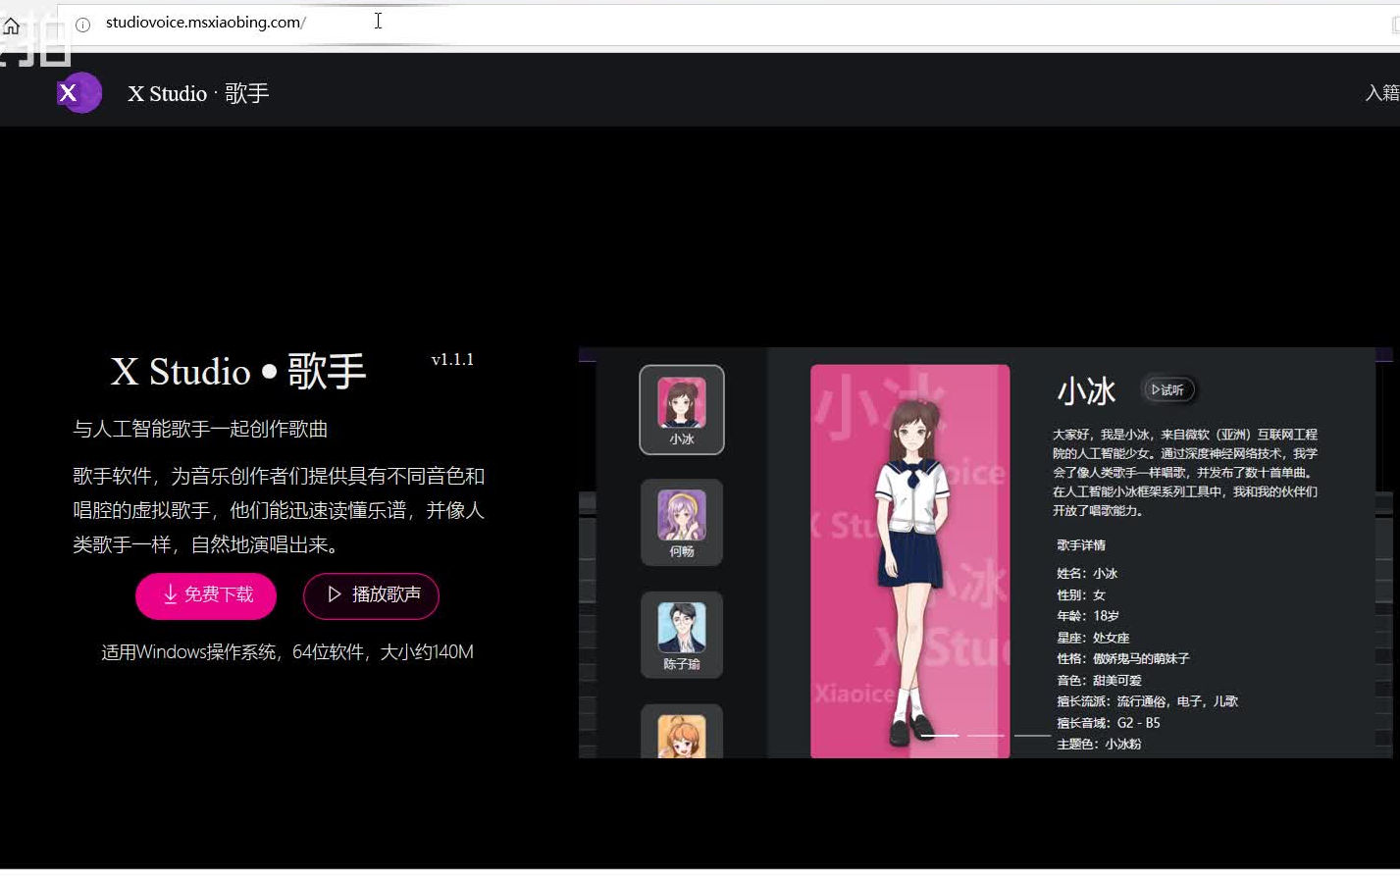Click the 星座: 处女座 detail line
The height and width of the screenshot is (876, 1400).
click(x=1093, y=638)
